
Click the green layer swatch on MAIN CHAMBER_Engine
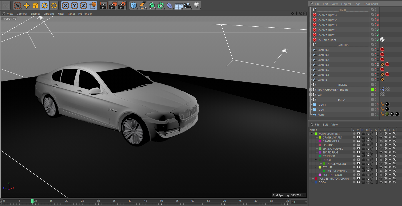372,89
